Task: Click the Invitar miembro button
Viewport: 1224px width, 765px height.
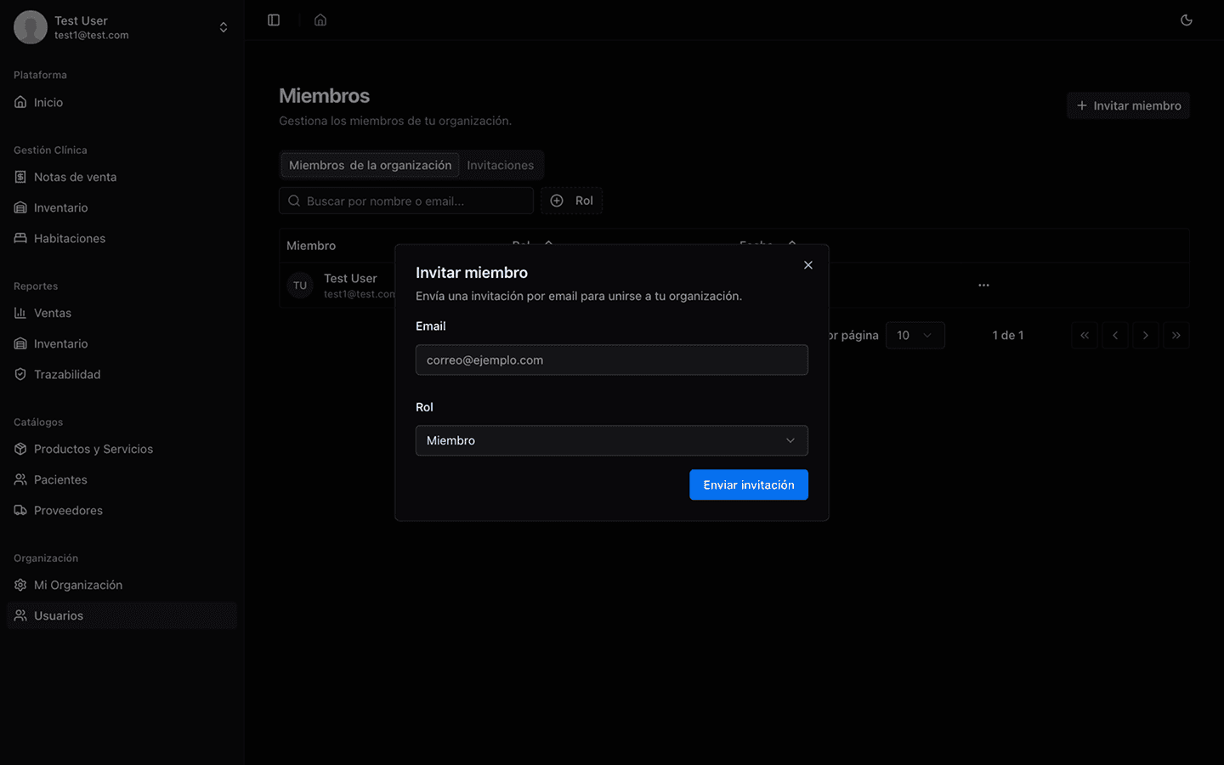Action: click(1128, 105)
